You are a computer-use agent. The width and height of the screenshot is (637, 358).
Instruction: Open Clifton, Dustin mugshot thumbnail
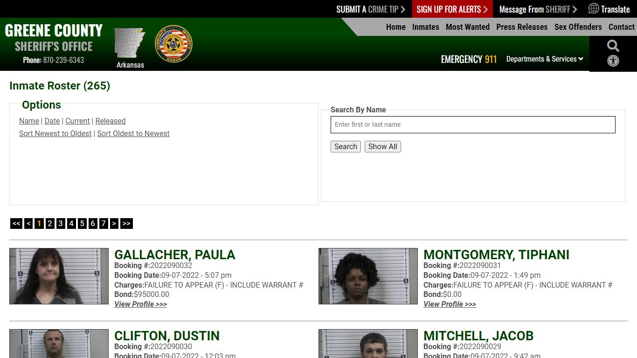(59, 344)
